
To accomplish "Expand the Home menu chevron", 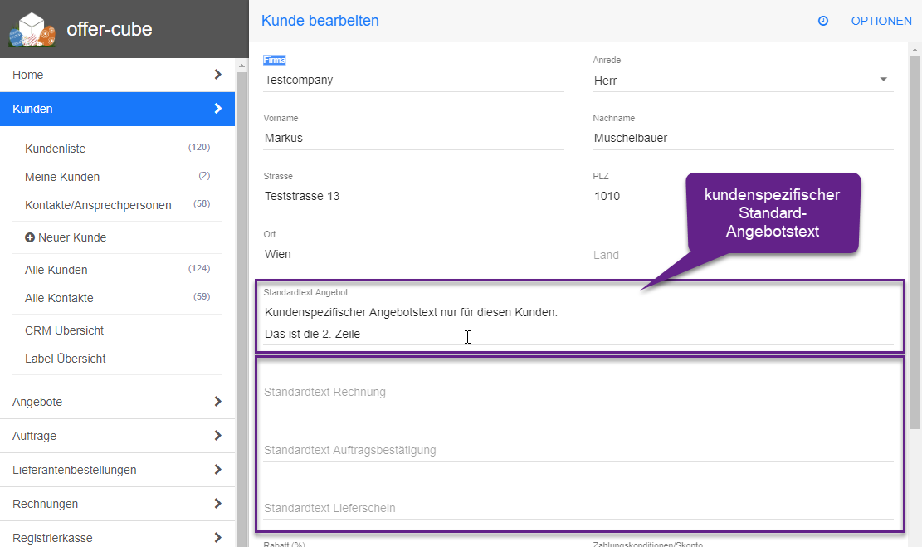I will [217, 75].
